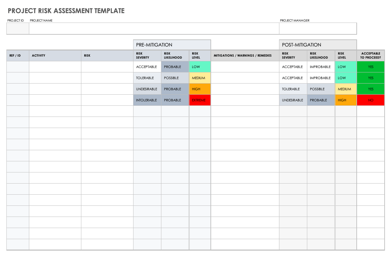
Task: Click the red NO cell in the fourth row
Action: pos(370,100)
